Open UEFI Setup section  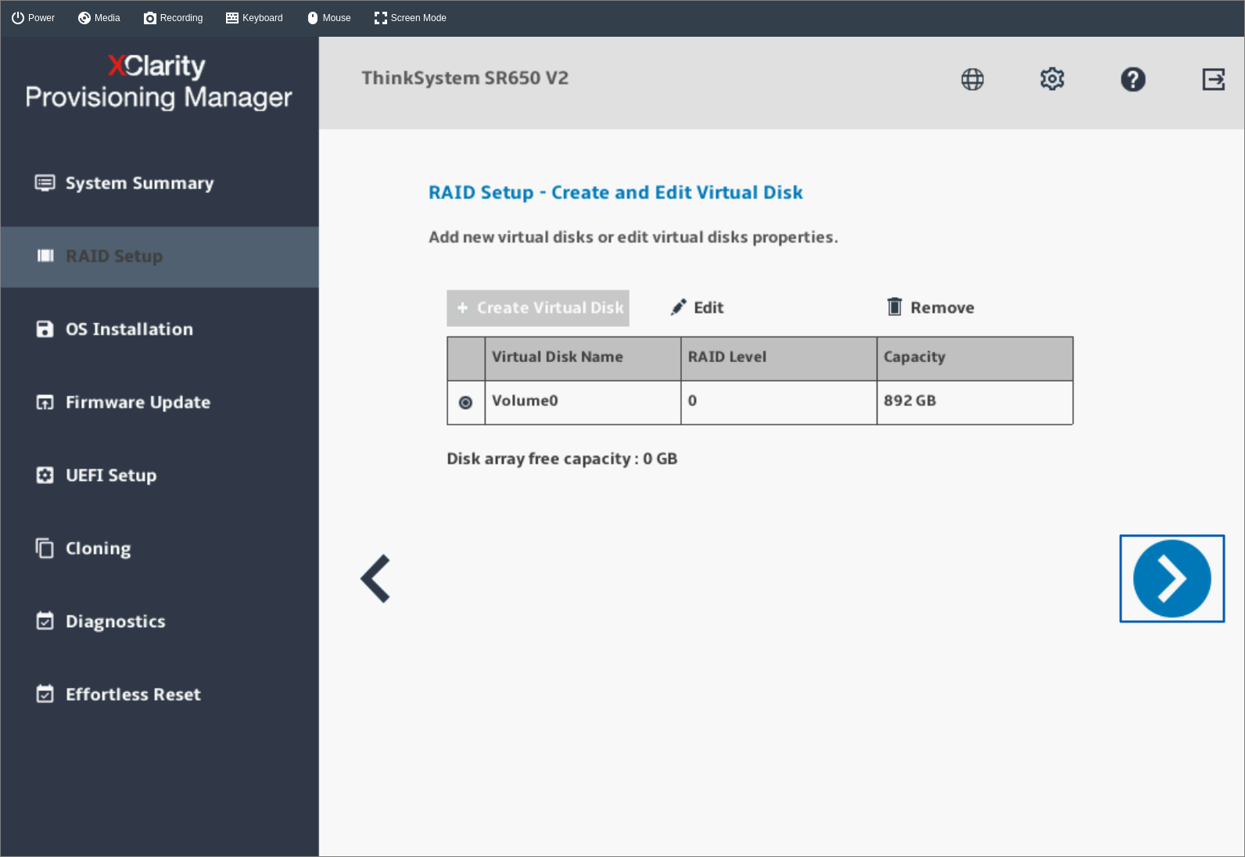coord(160,475)
